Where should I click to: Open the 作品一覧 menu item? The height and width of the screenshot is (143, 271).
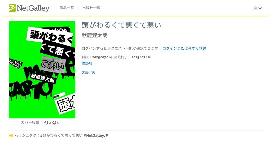[x=67, y=8]
